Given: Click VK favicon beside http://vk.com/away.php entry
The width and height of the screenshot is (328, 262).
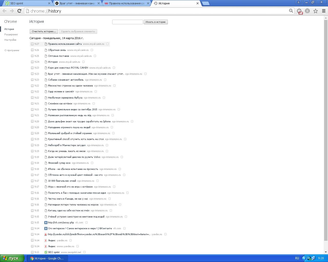Looking at the screenshot, I should (46, 223).
